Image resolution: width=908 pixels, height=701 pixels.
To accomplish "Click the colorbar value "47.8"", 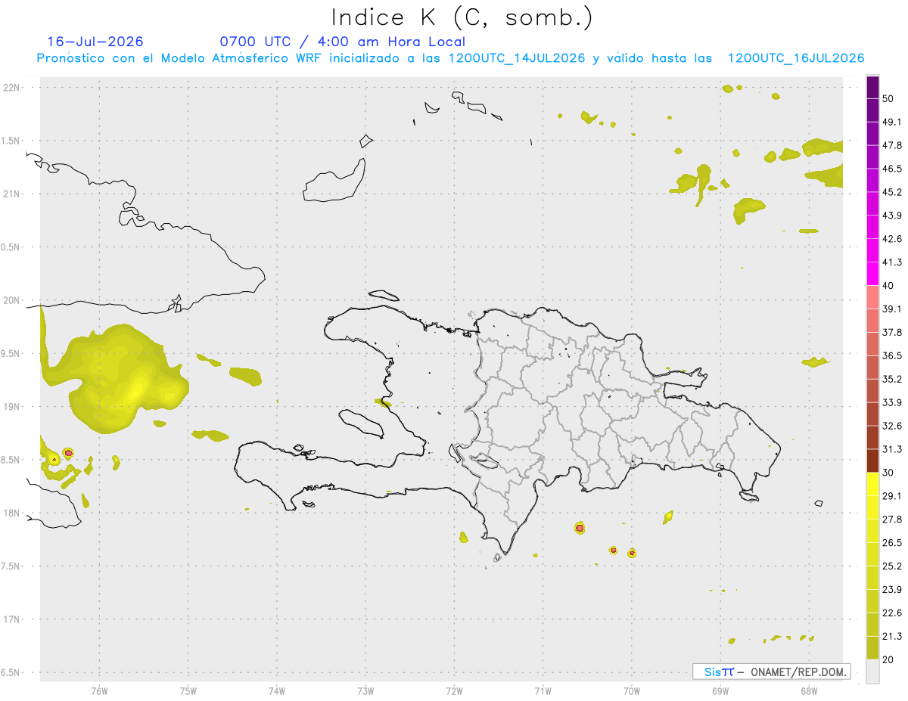I will click(x=893, y=145).
